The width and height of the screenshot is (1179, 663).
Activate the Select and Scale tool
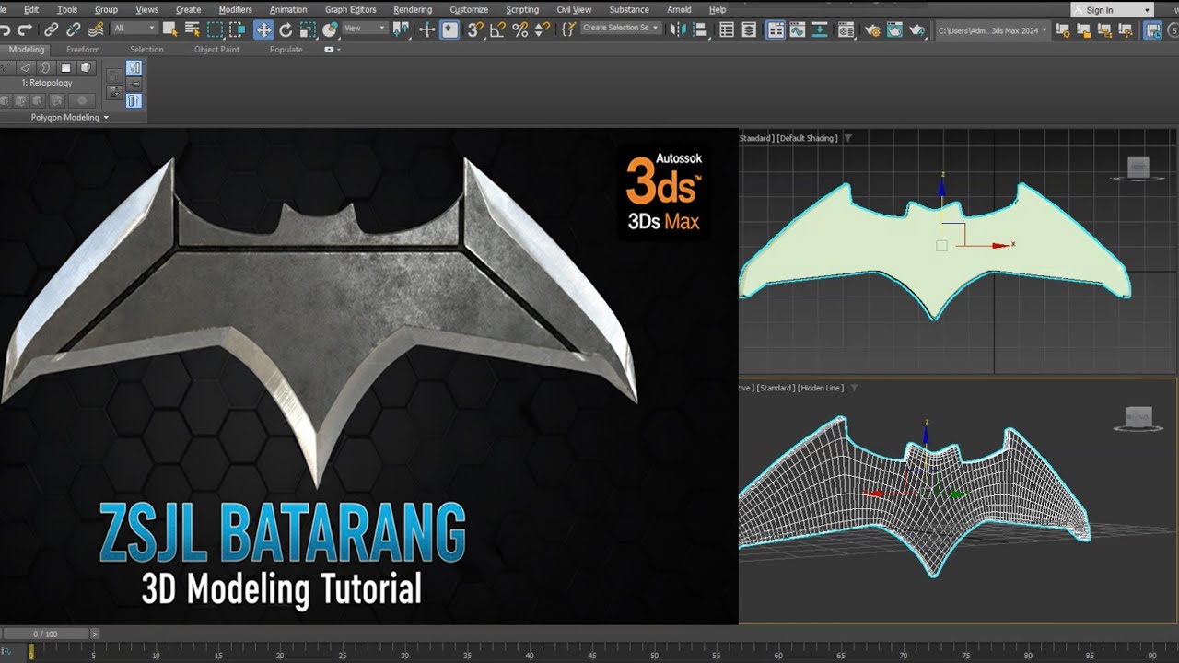308,29
